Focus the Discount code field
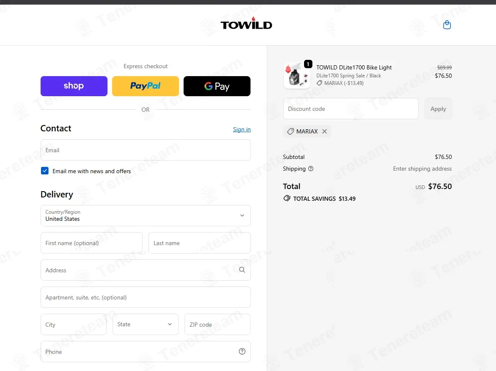 (351, 109)
